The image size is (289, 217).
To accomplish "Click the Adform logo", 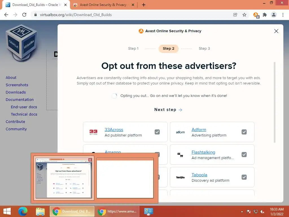I will [180, 132].
